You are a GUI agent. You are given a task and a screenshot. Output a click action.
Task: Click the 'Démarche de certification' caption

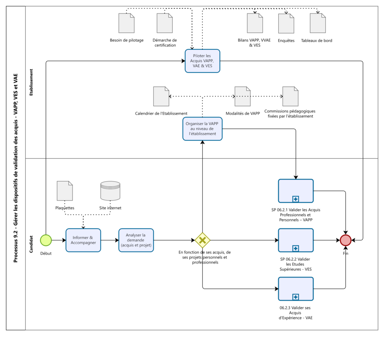165,43
